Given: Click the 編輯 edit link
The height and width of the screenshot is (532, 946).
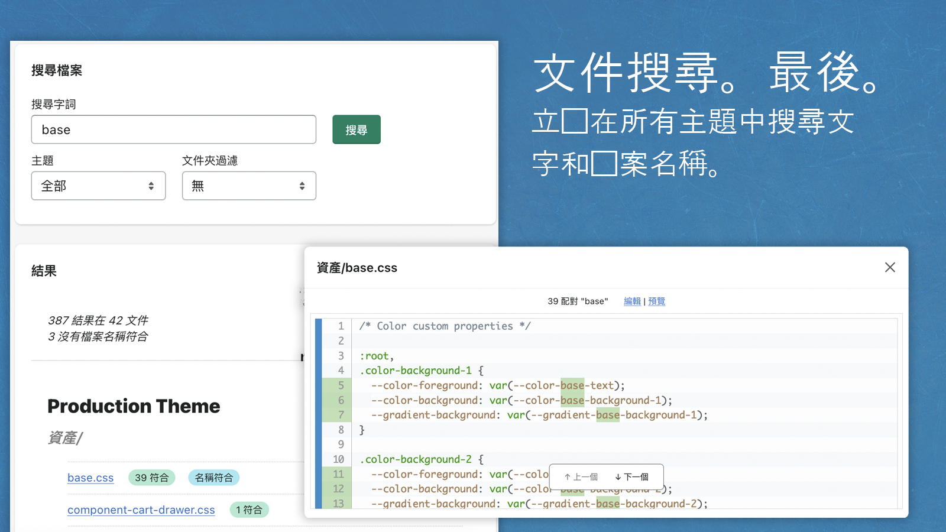Looking at the screenshot, I should [x=632, y=301].
